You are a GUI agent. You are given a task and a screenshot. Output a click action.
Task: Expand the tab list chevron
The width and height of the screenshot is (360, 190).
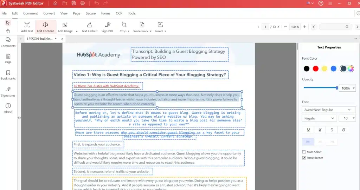point(356,39)
